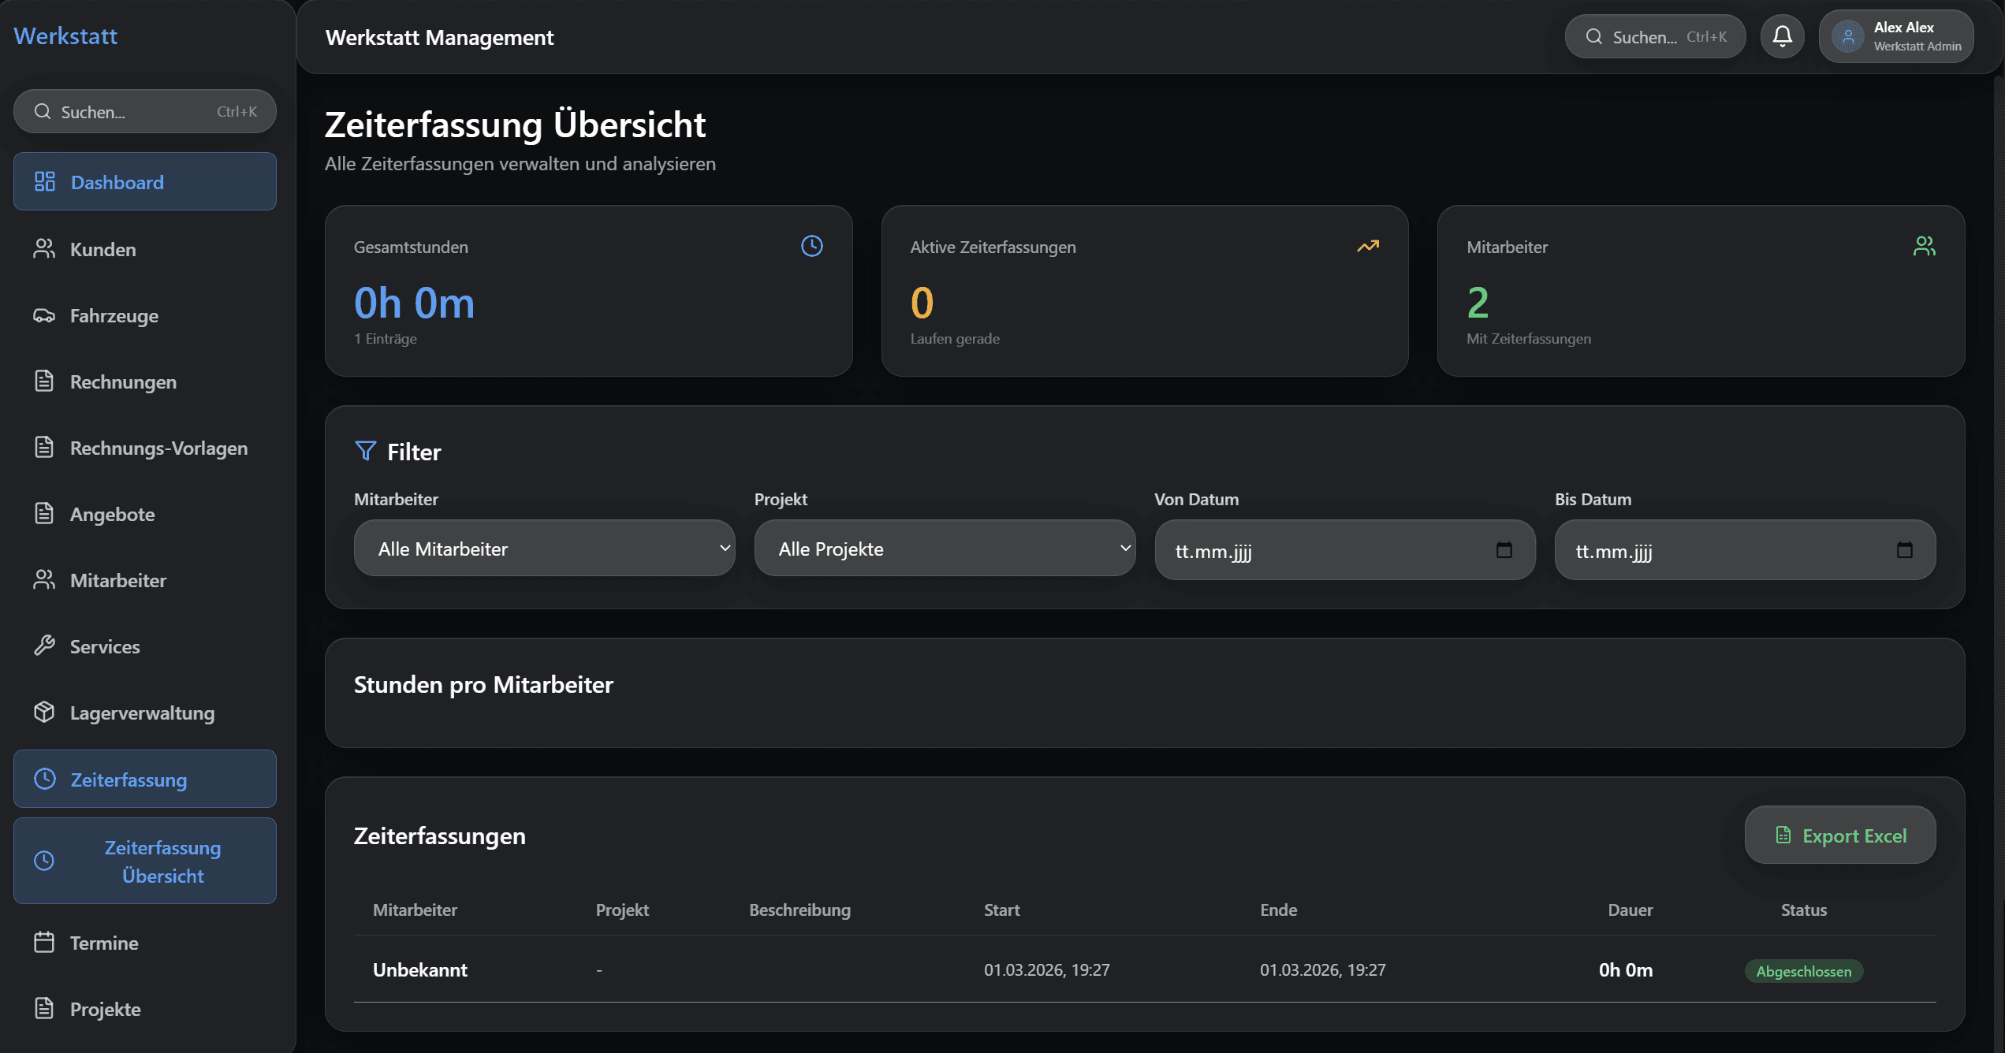Open the Von Datum calendar picker icon

pos(1504,549)
